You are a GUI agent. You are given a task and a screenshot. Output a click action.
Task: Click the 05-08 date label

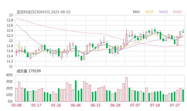coord(16,105)
